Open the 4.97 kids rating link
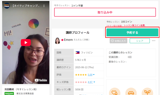The image size is (160, 95). click(x=90, y=82)
